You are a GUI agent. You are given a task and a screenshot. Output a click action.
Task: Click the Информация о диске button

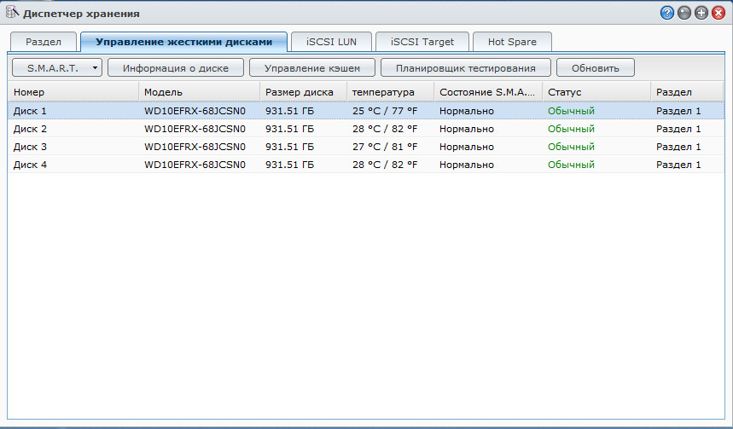(175, 68)
